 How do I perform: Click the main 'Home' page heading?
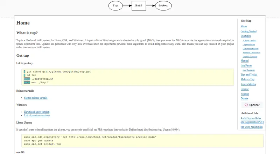click(x=23, y=23)
